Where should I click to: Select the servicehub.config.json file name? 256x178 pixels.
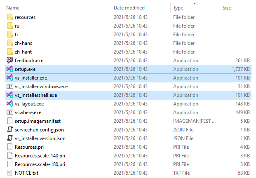[x=39, y=130]
